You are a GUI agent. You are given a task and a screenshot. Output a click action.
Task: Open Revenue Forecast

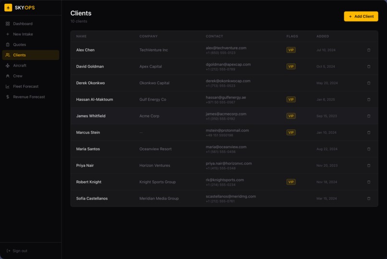[x=31, y=97]
